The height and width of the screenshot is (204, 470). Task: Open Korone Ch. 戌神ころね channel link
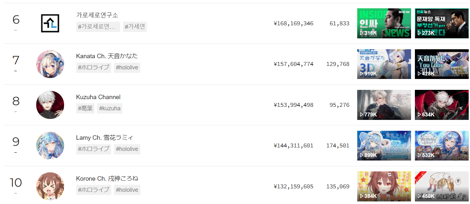[107, 178]
